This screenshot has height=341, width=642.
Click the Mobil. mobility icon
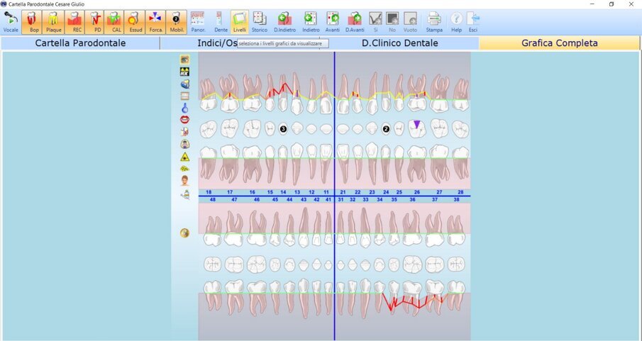tap(177, 21)
